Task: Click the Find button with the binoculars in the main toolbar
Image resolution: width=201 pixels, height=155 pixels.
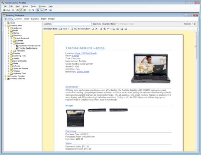Action: [x=40, y=10]
